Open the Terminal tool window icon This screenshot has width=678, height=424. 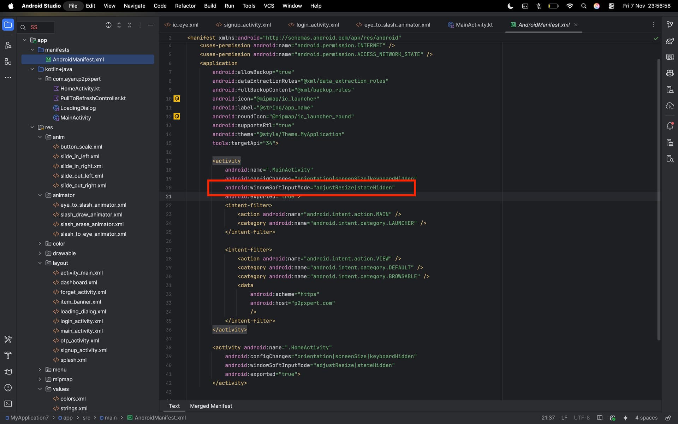tap(8, 404)
